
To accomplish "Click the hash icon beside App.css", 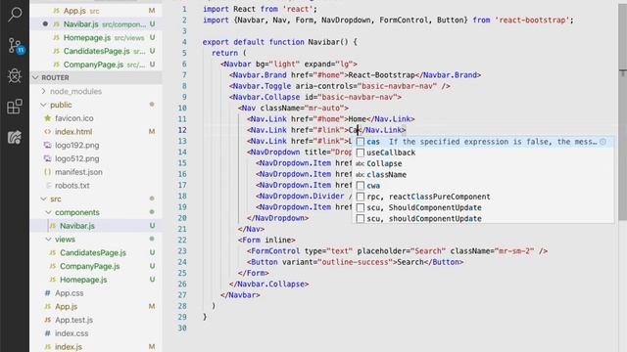I will pos(48,293).
